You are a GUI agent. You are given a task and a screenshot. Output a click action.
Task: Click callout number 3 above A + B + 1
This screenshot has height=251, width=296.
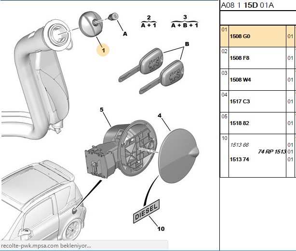point(185,17)
